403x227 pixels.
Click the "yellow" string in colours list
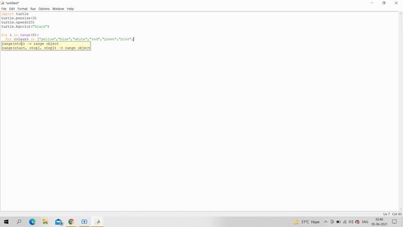[48, 39]
